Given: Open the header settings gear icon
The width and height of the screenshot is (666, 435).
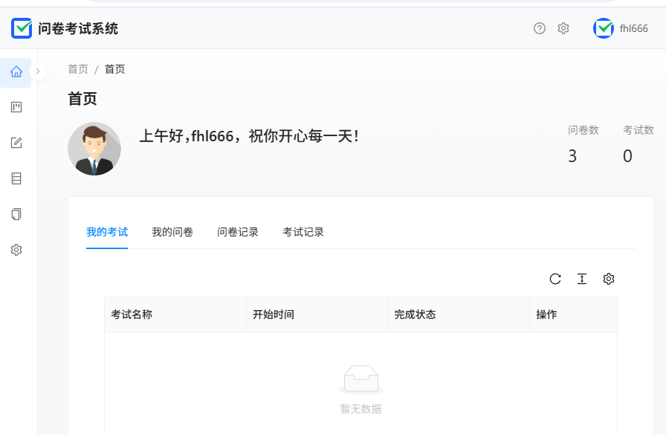Looking at the screenshot, I should [563, 28].
